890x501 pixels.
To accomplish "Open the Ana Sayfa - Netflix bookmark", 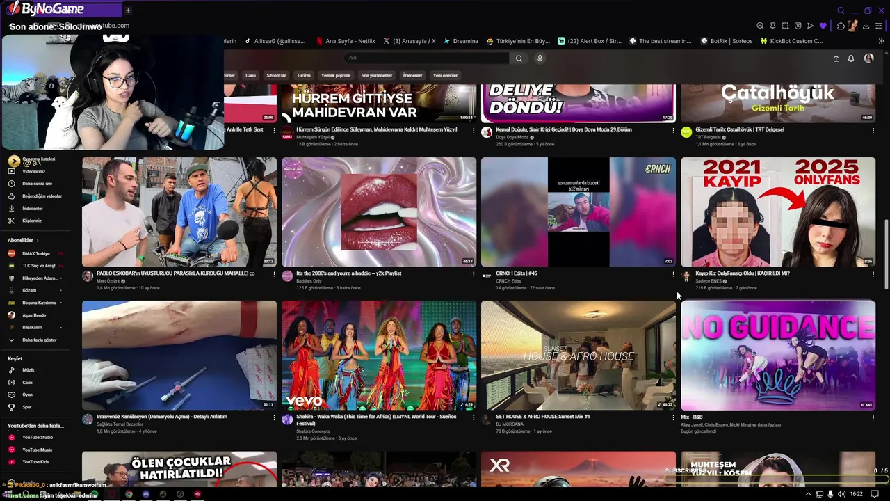I will [x=345, y=41].
